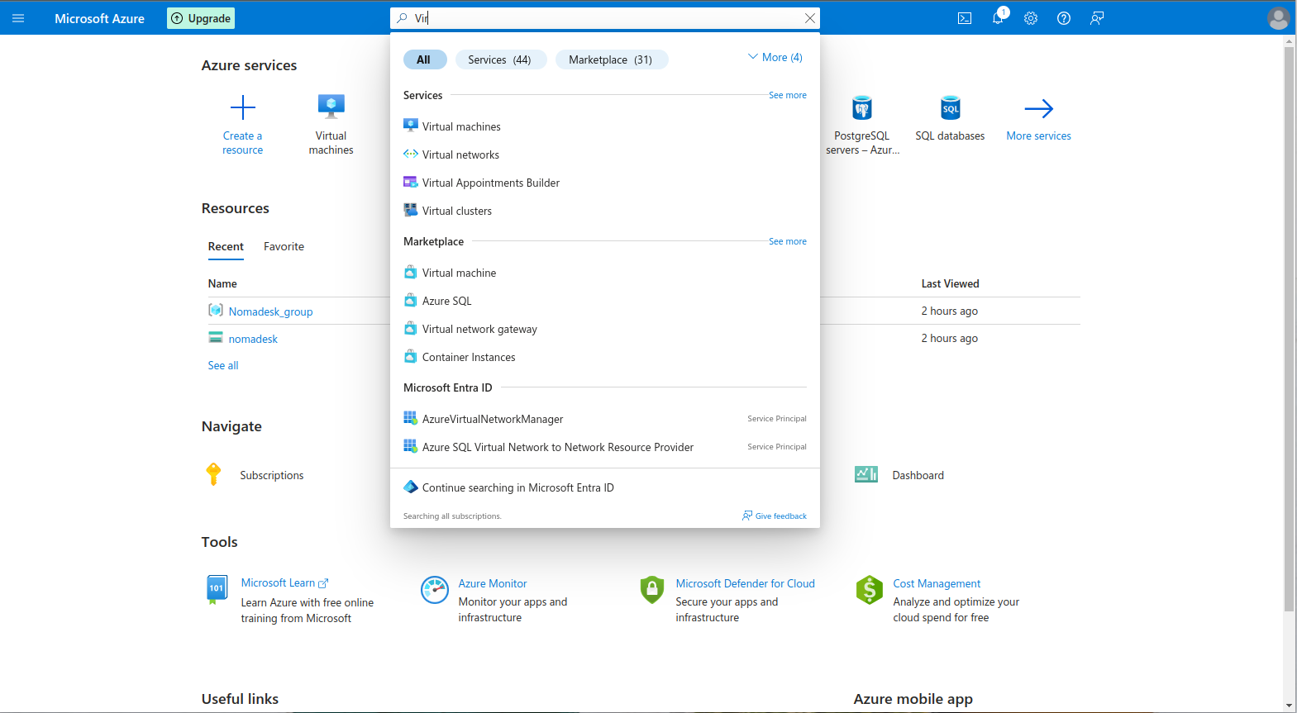The image size is (1297, 713).
Task: Filter results by Services (44)
Action: click(500, 59)
